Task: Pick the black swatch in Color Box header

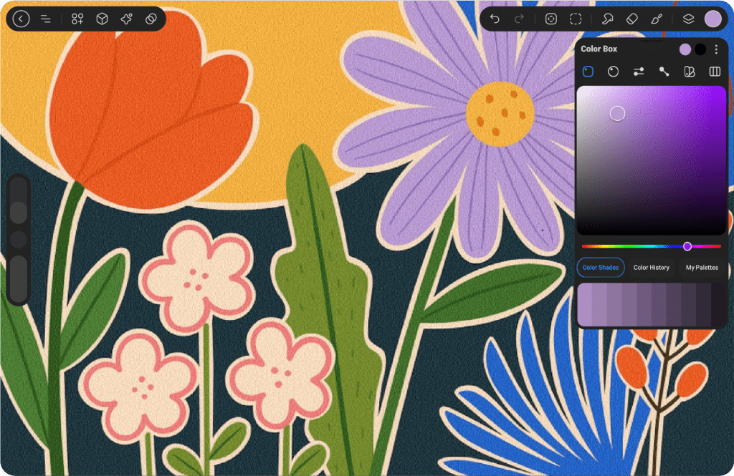Action: tap(700, 49)
